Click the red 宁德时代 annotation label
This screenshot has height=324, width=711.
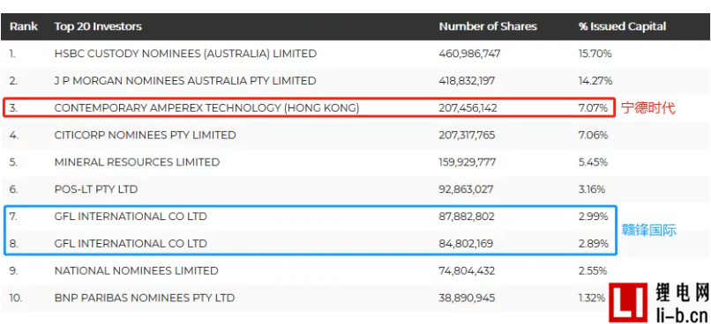coord(648,108)
